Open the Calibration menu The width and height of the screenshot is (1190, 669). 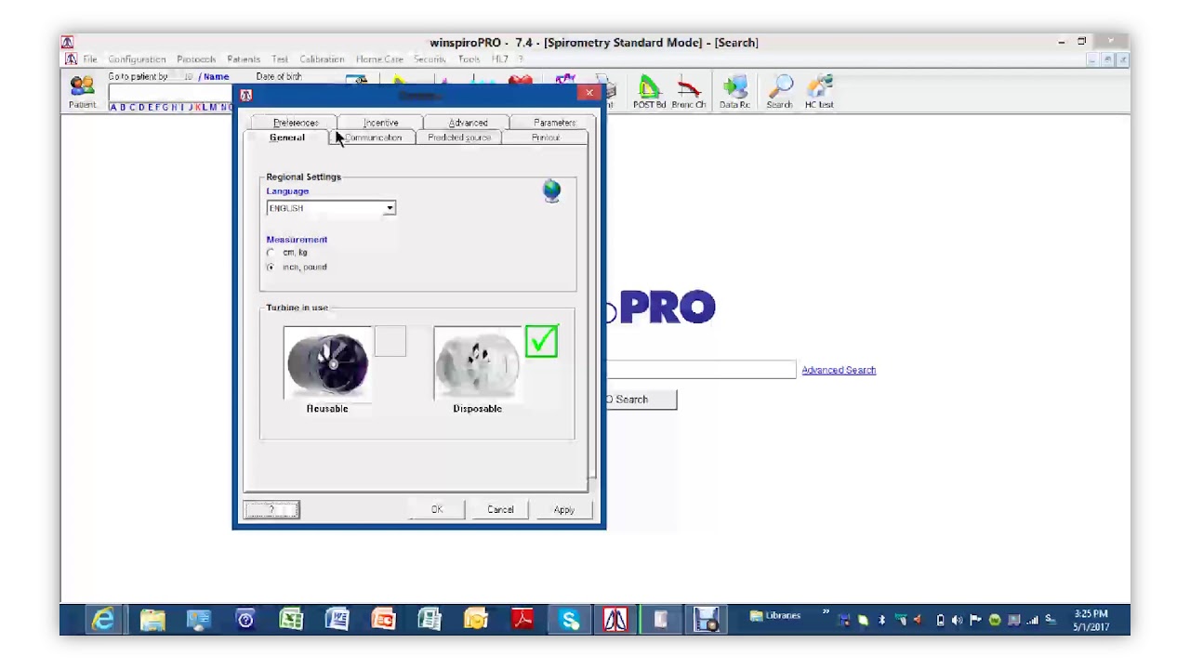(x=322, y=59)
